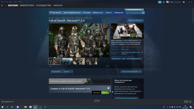The image size is (194, 109).
Task: Add a game using the plus icon
Action: tap(3, 102)
